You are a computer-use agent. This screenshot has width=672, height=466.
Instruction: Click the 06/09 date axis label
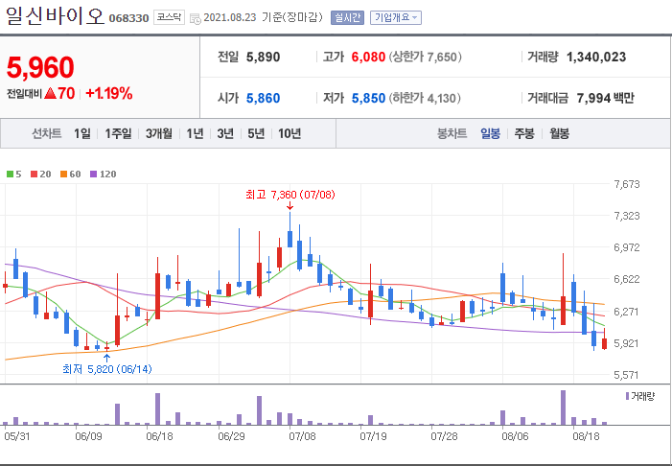click(x=89, y=437)
